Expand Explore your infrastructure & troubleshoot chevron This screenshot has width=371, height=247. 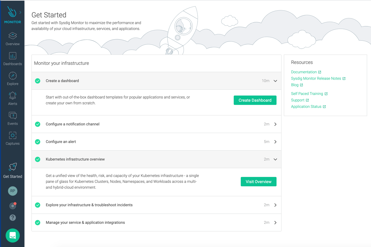275,205
